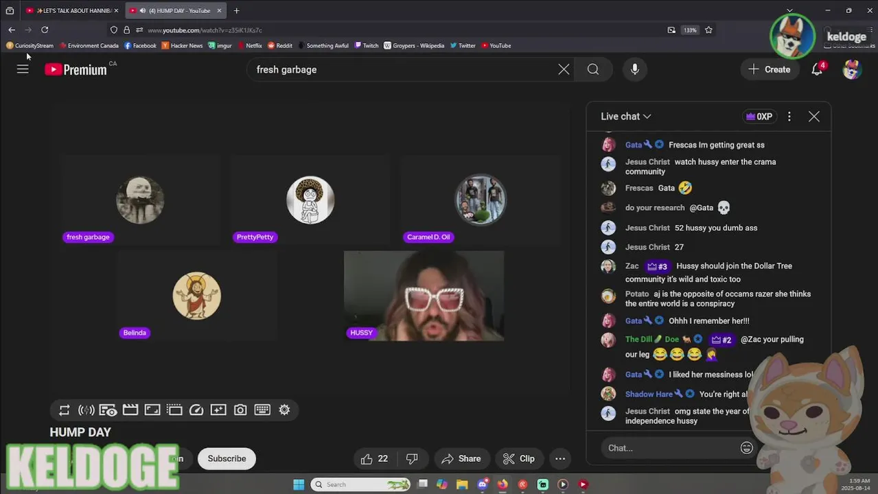
Task: Open the Twitch bookmark
Action: coord(367,46)
